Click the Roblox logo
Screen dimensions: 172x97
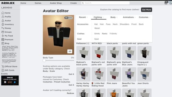8,3
